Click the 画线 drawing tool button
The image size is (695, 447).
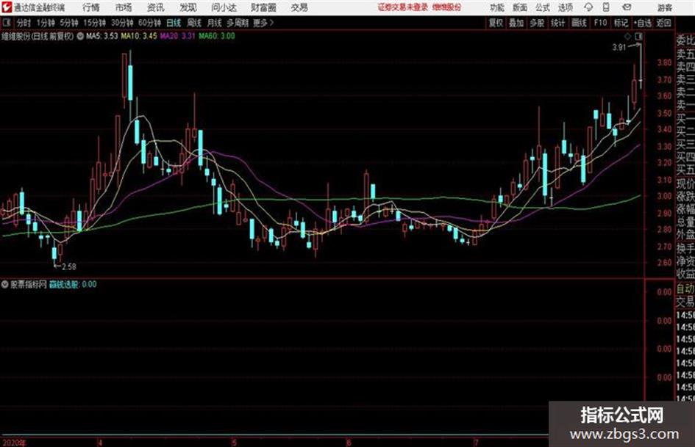[579, 23]
